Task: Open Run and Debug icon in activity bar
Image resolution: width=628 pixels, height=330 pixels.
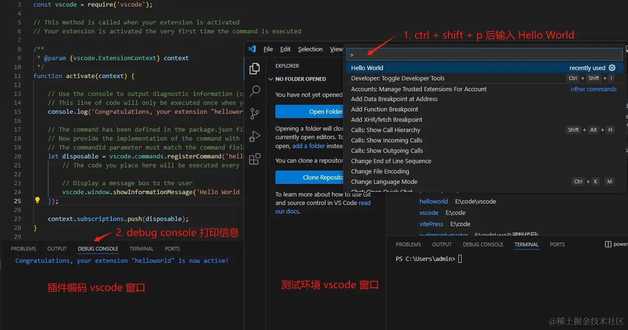Action: click(255, 136)
